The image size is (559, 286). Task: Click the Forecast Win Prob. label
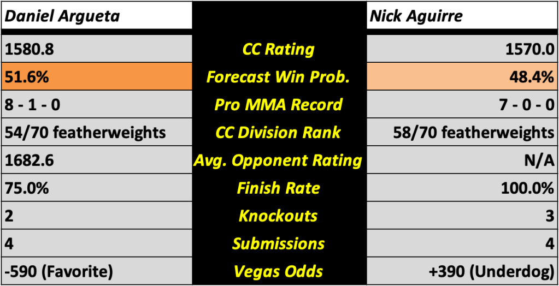[279, 77]
